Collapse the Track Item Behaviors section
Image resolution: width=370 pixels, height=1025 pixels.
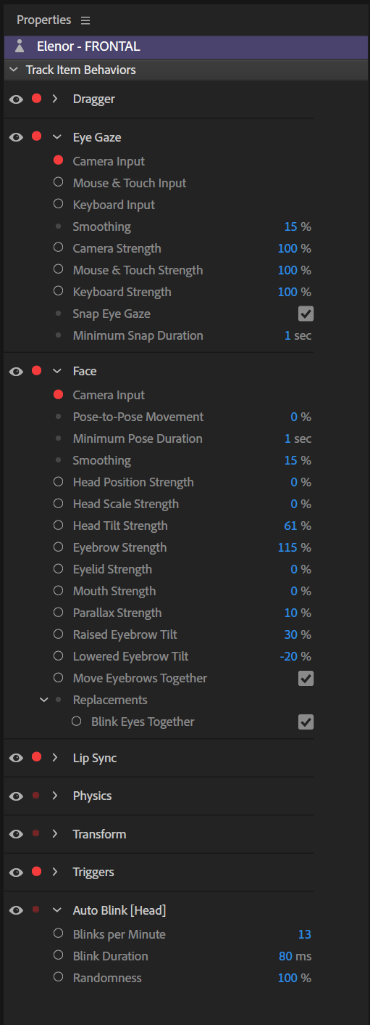point(14,70)
